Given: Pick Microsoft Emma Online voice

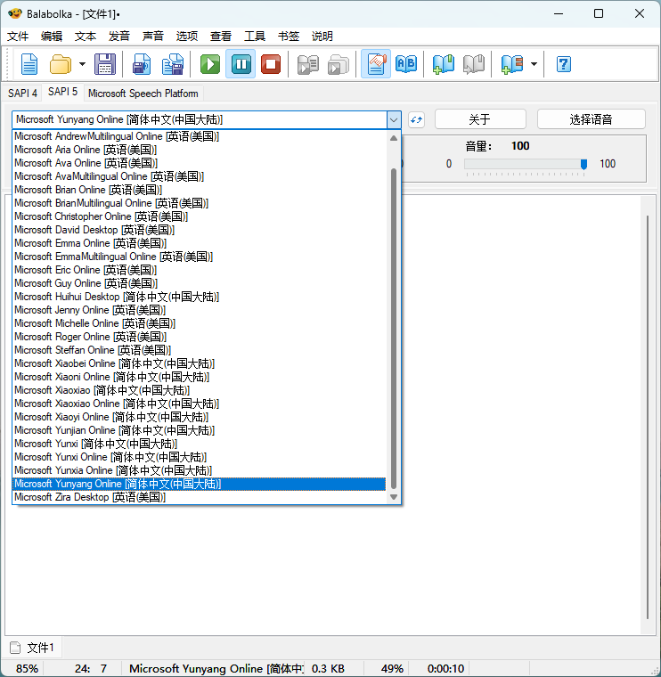Looking at the screenshot, I should point(199,243).
